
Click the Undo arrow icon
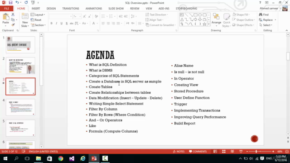[17, 3]
